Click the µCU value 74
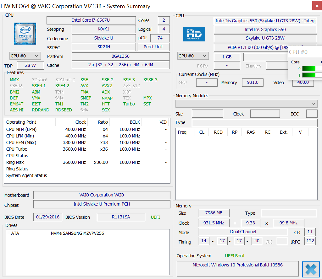322x279 pixels. (x=160, y=38)
